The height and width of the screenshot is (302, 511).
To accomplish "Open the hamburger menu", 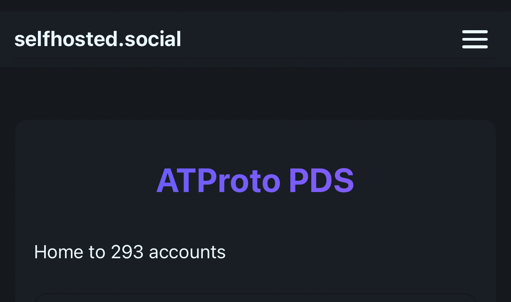I will click(475, 39).
